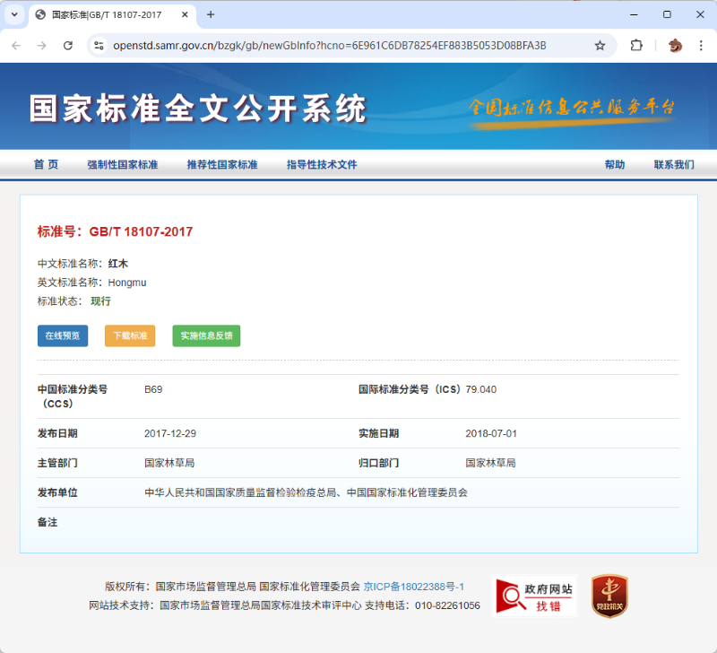Open the browser extensions puzzle icon
This screenshot has width=717, height=653.
636,46
